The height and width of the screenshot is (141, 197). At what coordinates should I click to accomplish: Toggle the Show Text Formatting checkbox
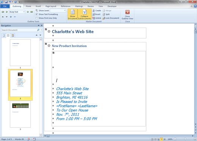click(37, 14)
